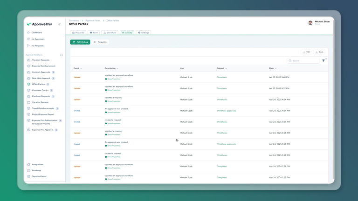Open Travel Reimbursements workflow
Screen dimensions: 358x201
point(43,108)
